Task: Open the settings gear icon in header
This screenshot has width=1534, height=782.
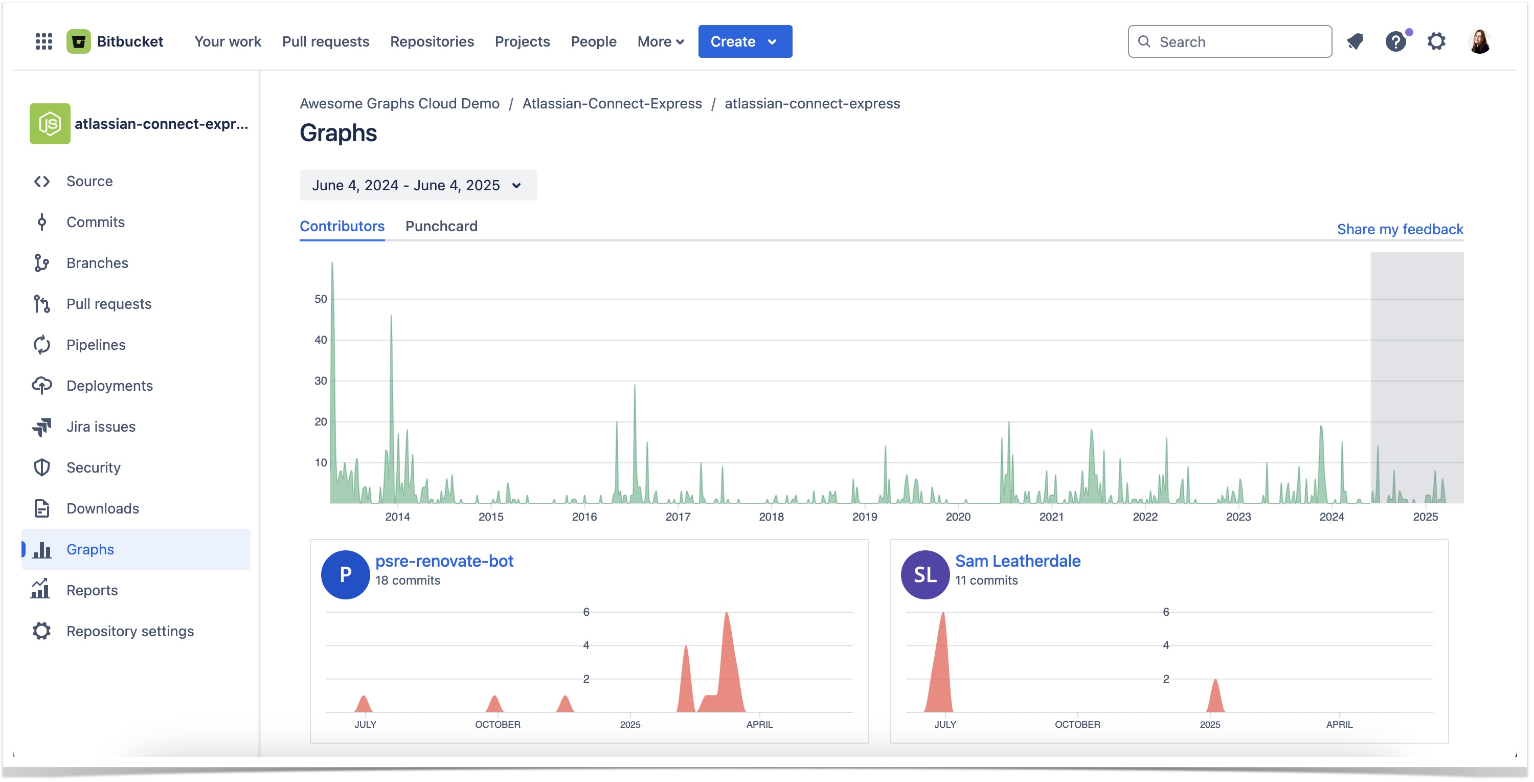Action: click(x=1436, y=42)
